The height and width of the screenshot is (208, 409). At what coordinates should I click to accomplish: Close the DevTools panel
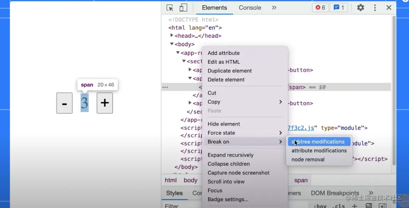click(x=389, y=7)
